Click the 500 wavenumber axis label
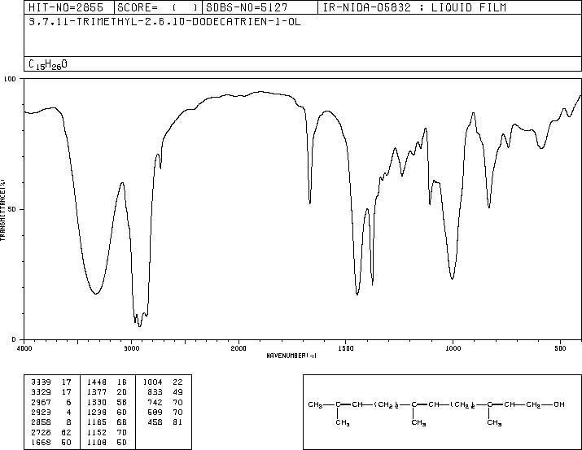 coord(560,348)
